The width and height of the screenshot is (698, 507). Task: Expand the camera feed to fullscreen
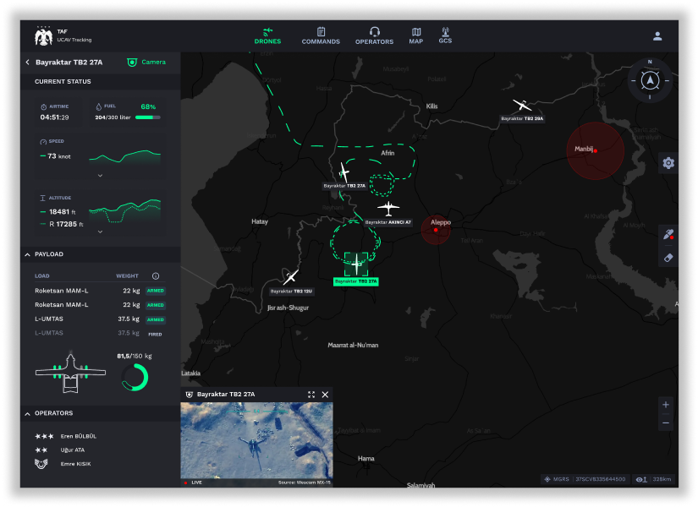(x=311, y=395)
